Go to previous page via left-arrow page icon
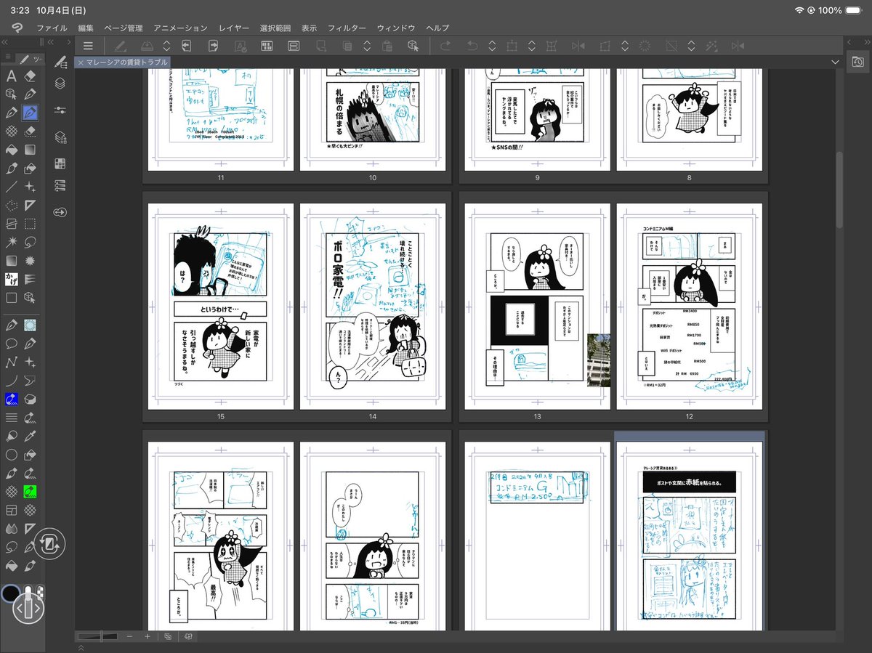This screenshot has width=872, height=653. (x=186, y=46)
